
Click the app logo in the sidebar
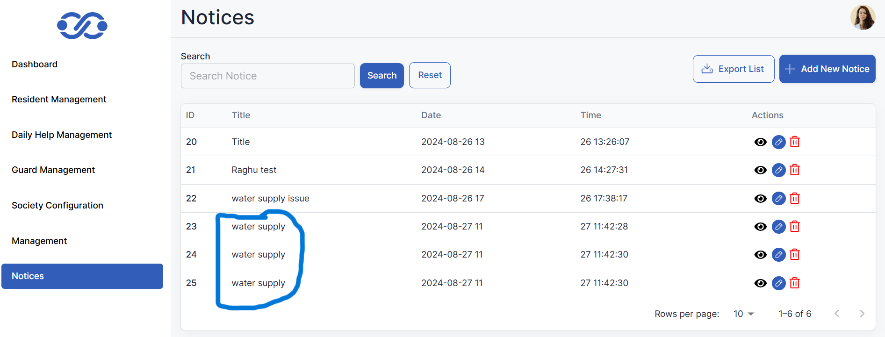[82, 26]
